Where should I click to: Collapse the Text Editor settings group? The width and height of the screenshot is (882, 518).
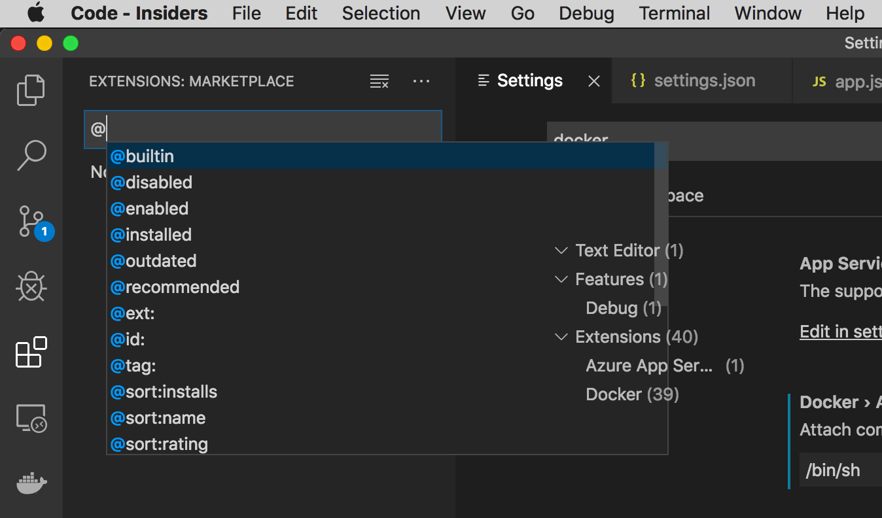pyautogui.click(x=561, y=250)
